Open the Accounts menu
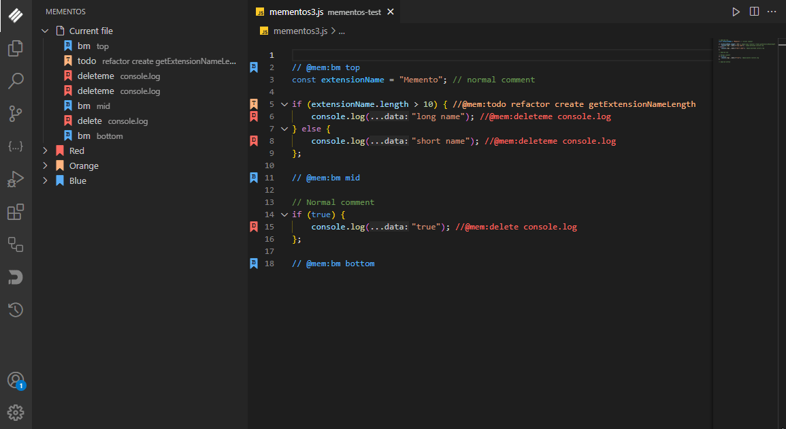This screenshot has width=786, height=429. tap(16, 381)
